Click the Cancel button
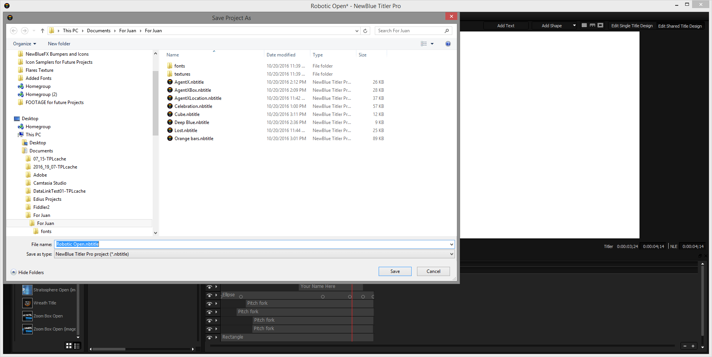This screenshot has height=357, width=712. pyautogui.click(x=433, y=271)
